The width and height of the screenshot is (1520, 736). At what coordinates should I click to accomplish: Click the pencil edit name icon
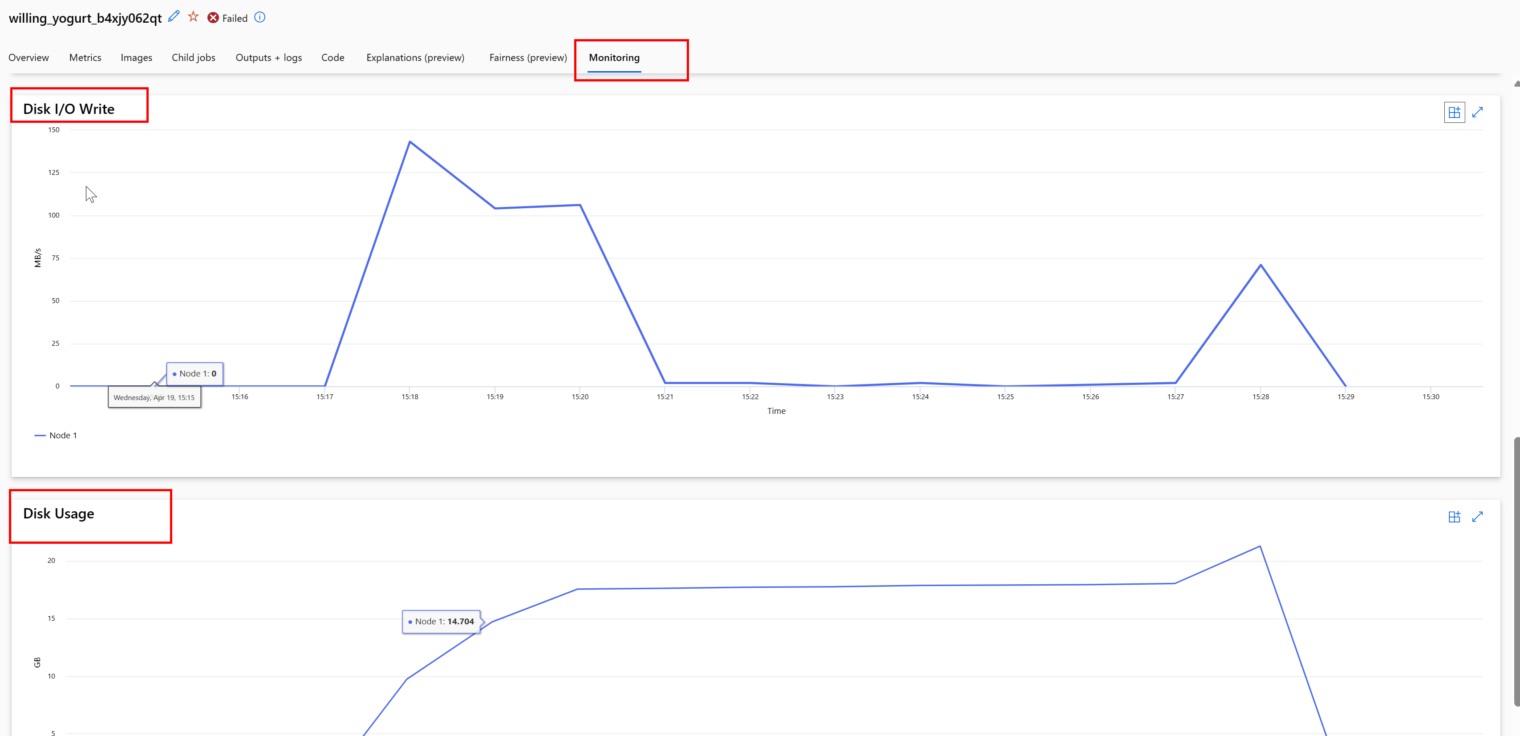(x=174, y=16)
